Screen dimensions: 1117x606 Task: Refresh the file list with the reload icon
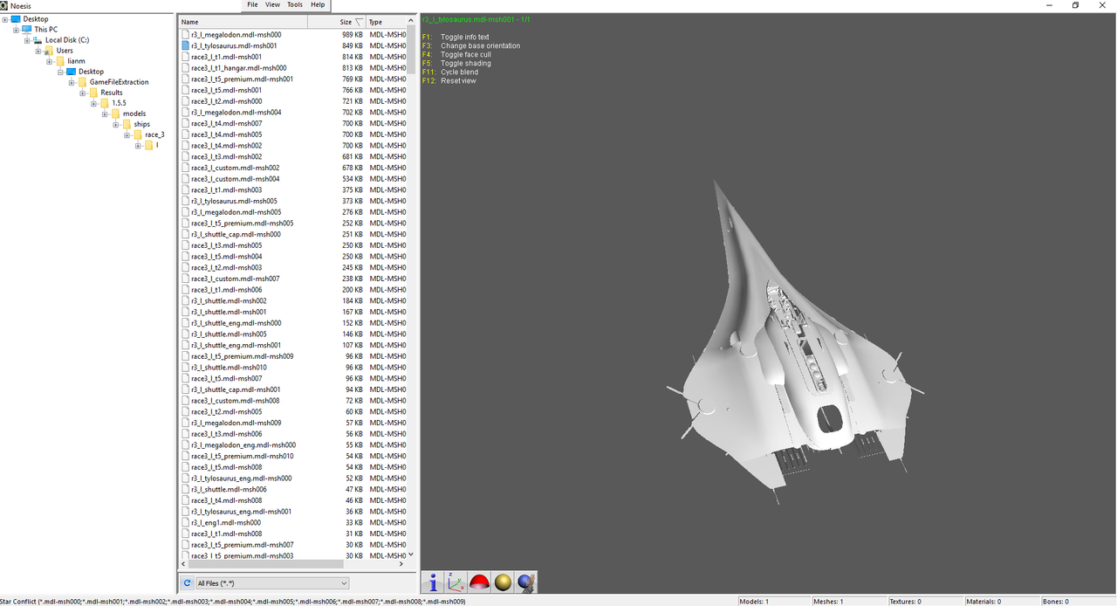pos(187,583)
